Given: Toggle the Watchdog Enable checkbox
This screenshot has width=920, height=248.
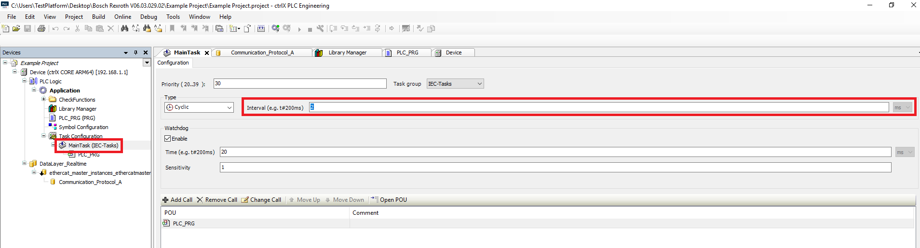Looking at the screenshot, I should click(168, 139).
